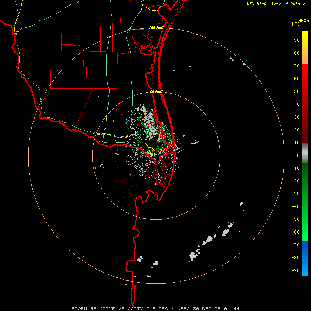Click the 0 knot scale label
This screenshot has width=311, height=311.
(x=298, y=155)
